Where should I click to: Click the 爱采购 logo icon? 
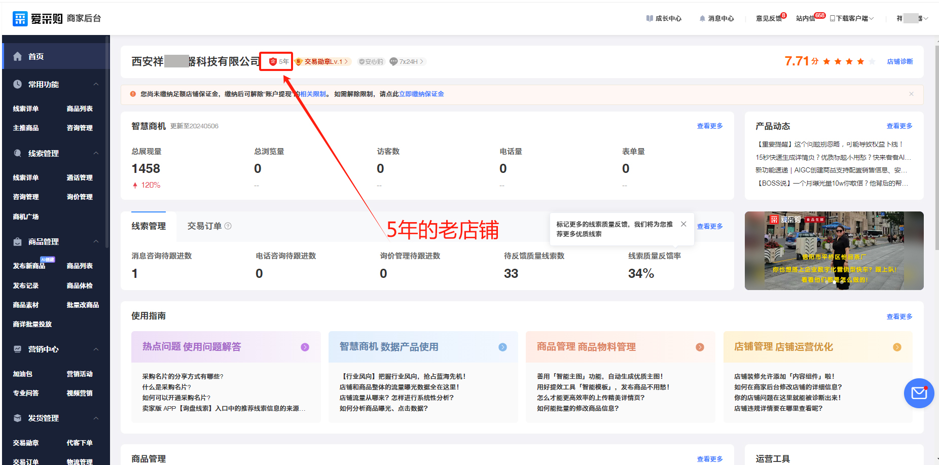[x=20, y=19]
